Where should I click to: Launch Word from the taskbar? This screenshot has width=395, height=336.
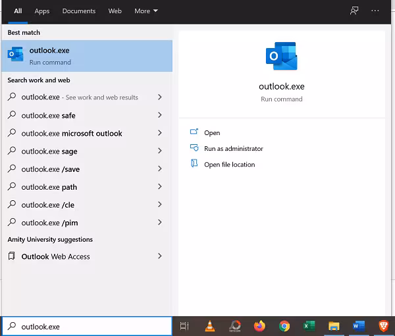click(x=359, y=325)
